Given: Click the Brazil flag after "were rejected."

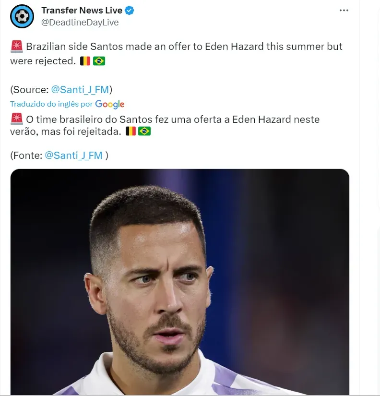Looking at the screenshot, I should click(x=99, y=61).
